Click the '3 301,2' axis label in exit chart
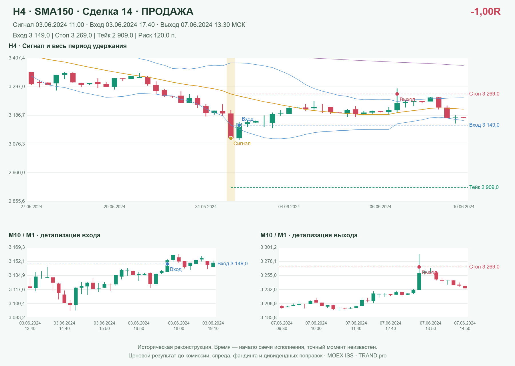This screenshot has width=515, height=366. (x=268, y=247)
